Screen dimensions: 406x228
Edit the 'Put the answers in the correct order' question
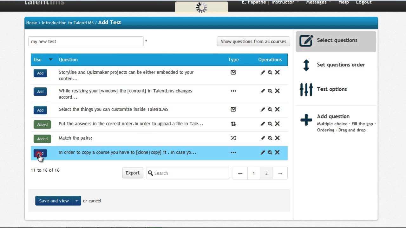tap(263, 124)
